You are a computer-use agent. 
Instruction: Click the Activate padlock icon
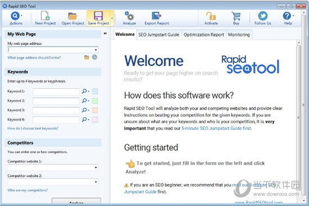(x=211, y=16)
